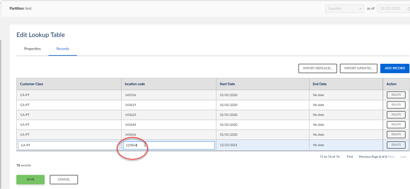The width and height of the screenshot is (410, 189).
Task: Open the calendar icon beside as-of date
Action: click(408, 8)
